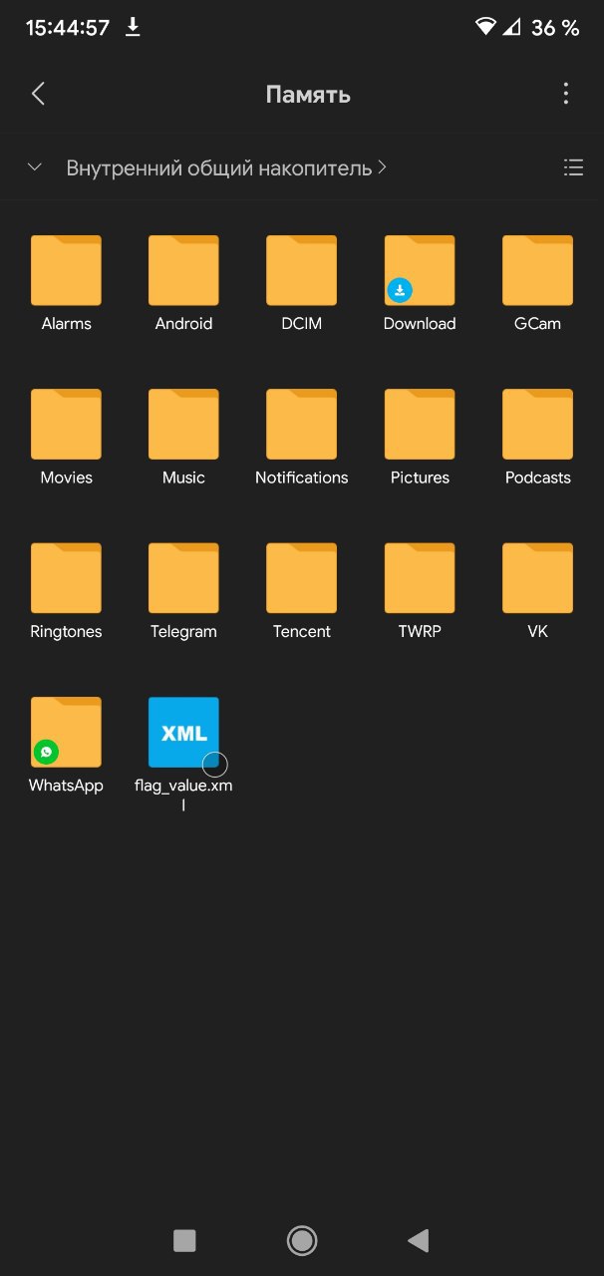Open the TWRP folder
Viewport: 604px width, 1276px height.
420,578
